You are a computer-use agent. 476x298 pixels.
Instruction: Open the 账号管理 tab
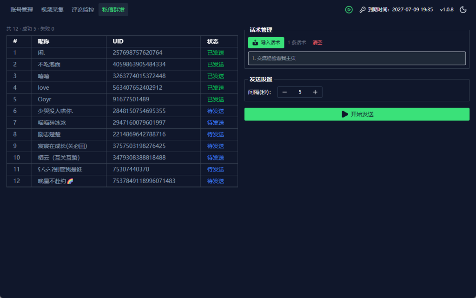tap(21, 10)
